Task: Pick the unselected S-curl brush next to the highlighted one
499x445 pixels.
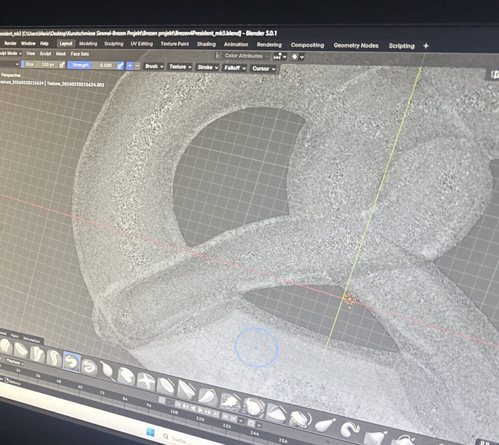Action: (90, 367)
